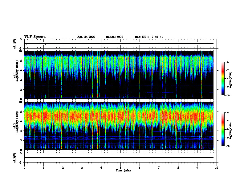Click the '-7' tick on ch.2 colorbar

click(227, 121)
